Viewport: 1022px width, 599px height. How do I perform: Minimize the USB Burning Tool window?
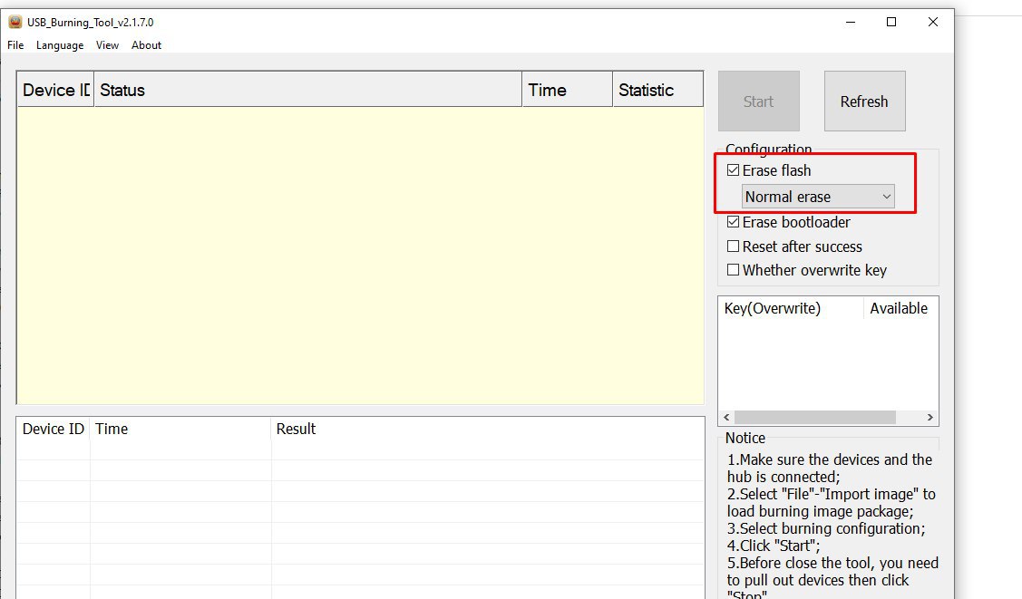point(851,22)
